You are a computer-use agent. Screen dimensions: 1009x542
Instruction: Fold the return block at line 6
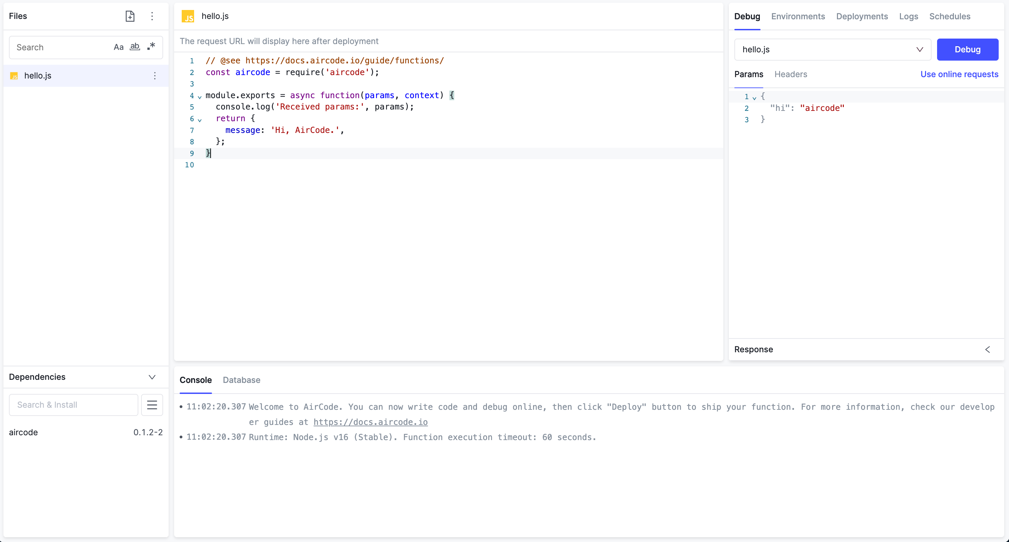coord(200,119)
